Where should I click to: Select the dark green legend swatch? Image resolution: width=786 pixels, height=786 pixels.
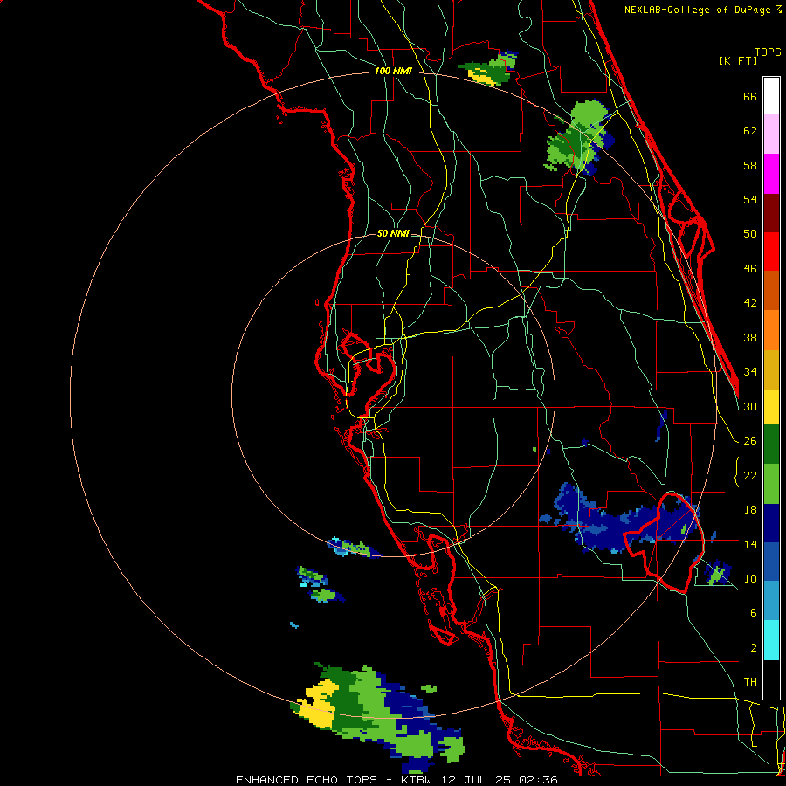click(771, 445)
